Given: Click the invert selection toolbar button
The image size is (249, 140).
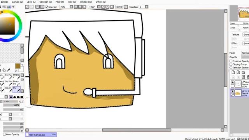Looking at the screenshot, I should (42, 7).
